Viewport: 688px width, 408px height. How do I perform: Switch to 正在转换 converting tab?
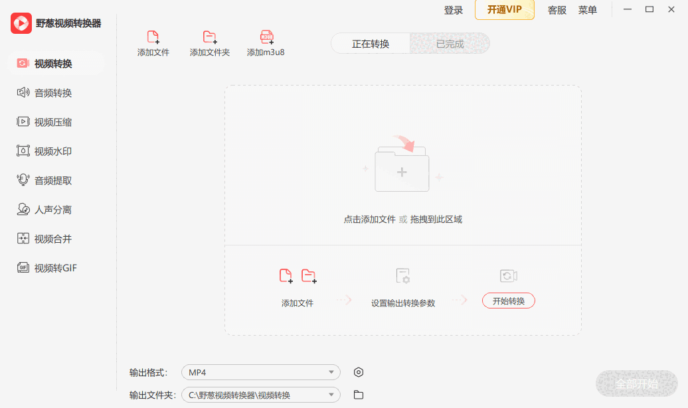point(371,44)
